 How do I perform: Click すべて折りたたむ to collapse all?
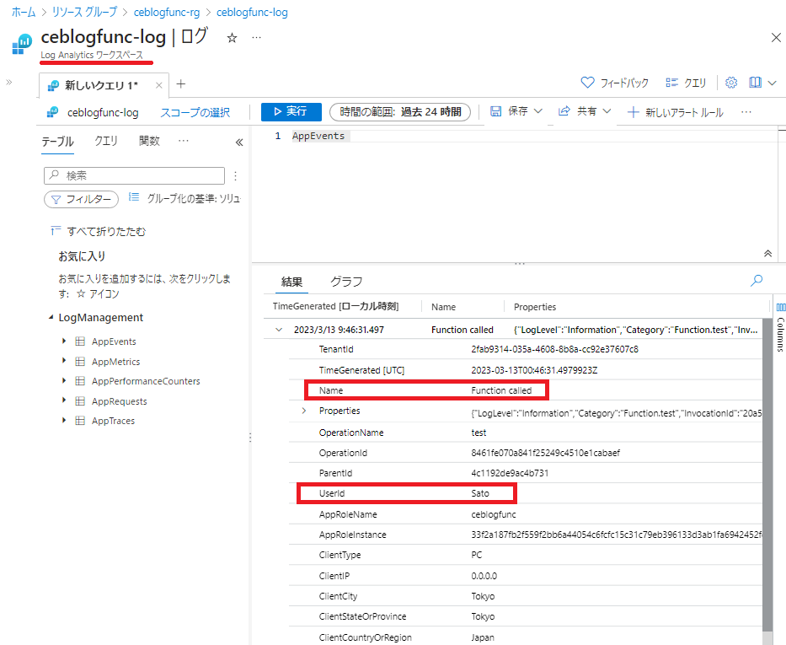pyautogui.click(x=99, y=231)
